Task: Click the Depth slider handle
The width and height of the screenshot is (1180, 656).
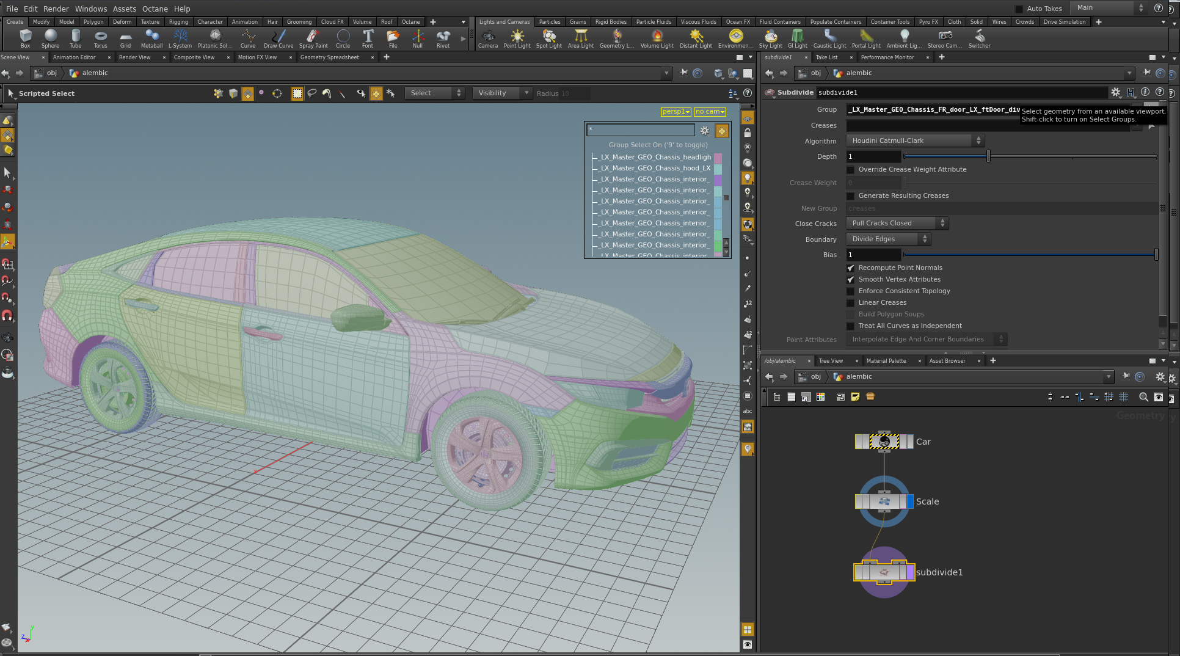Action: (988, 157)
